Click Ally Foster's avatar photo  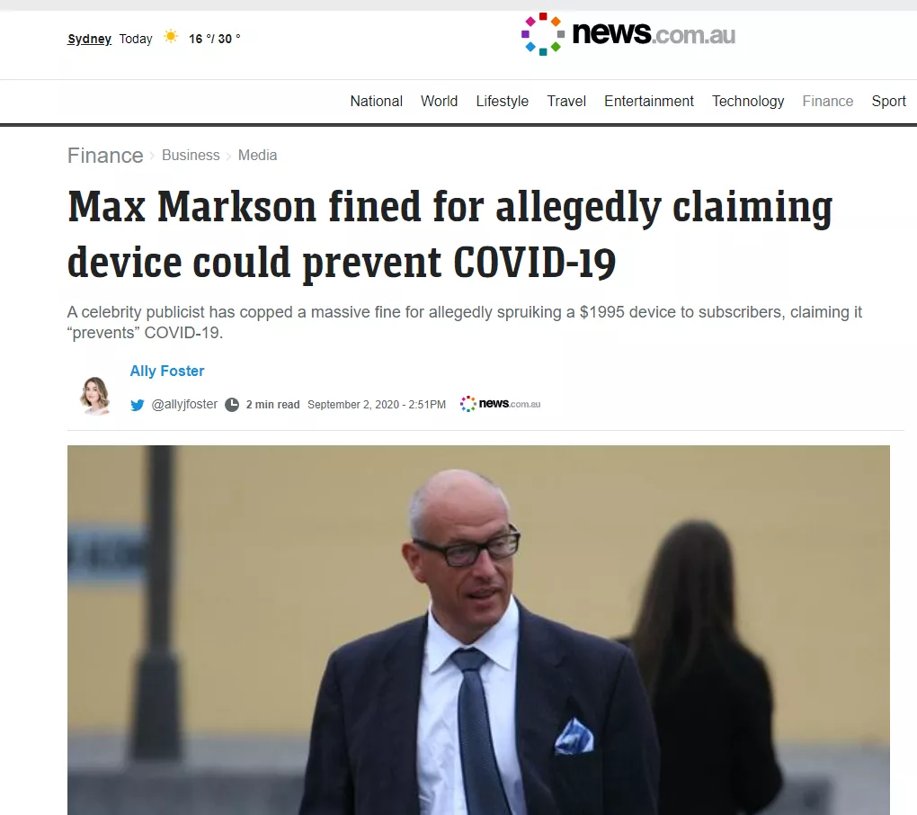click(94, 396)
